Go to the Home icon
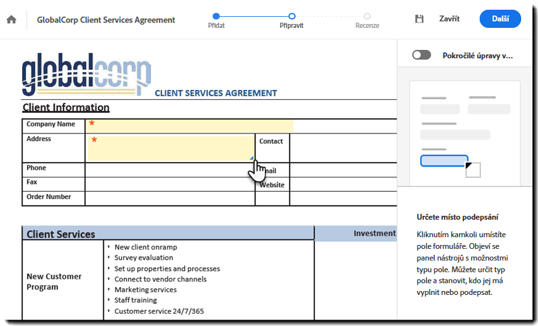 coord(11,19)
